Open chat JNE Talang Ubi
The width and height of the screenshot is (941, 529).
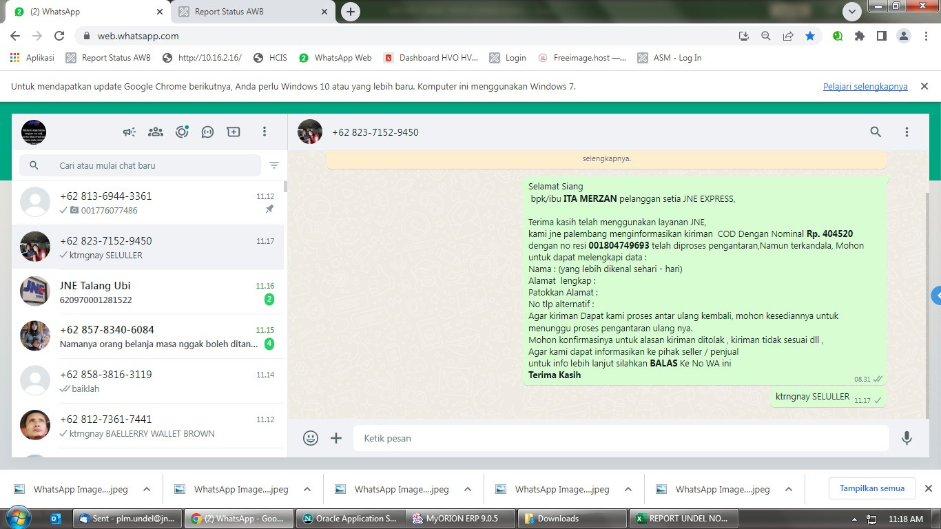(x=148, y=292)
